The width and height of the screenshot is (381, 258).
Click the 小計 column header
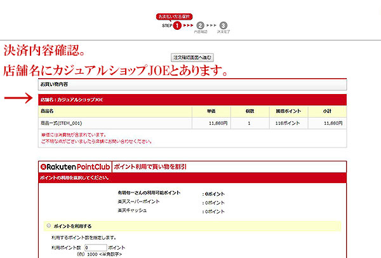[327, 111]
